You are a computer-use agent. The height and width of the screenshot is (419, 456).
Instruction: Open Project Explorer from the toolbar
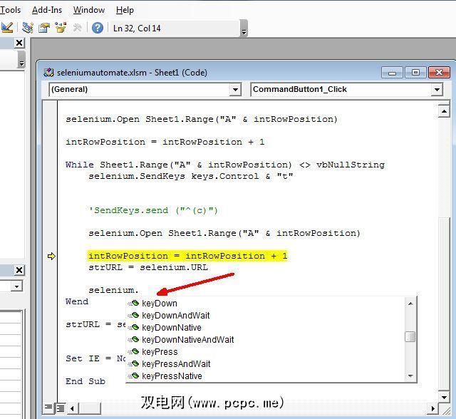click(27, 28)
